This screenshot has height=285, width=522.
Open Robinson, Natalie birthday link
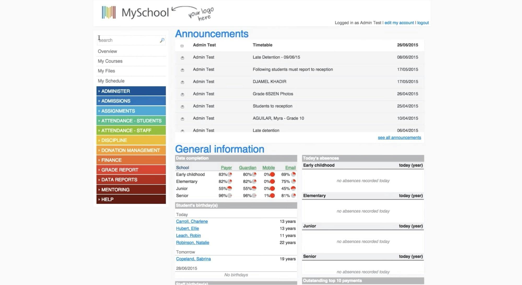coord(192,242)
